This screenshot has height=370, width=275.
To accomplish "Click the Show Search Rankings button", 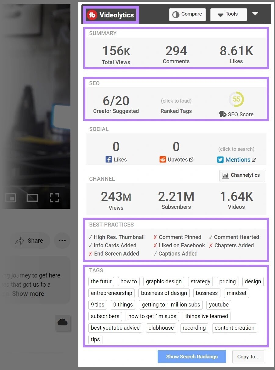I will pos(192,357).
